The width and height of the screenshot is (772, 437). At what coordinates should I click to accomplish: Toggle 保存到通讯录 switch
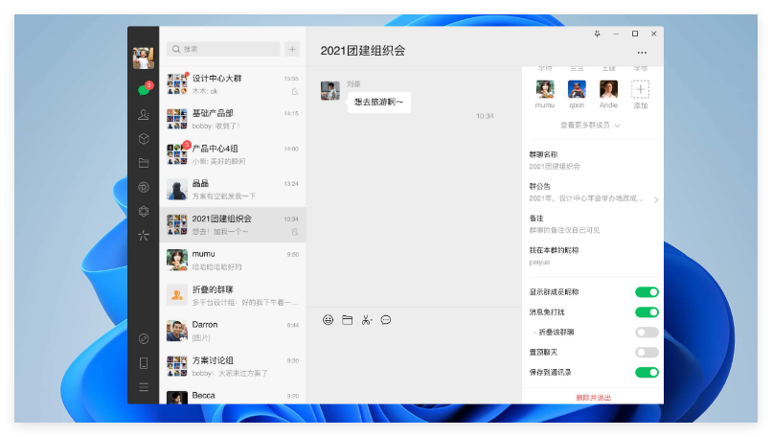tap(647, 373)
